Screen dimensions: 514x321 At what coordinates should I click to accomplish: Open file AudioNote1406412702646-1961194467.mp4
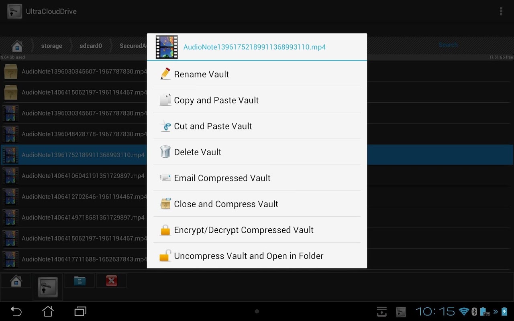[74, 197]
